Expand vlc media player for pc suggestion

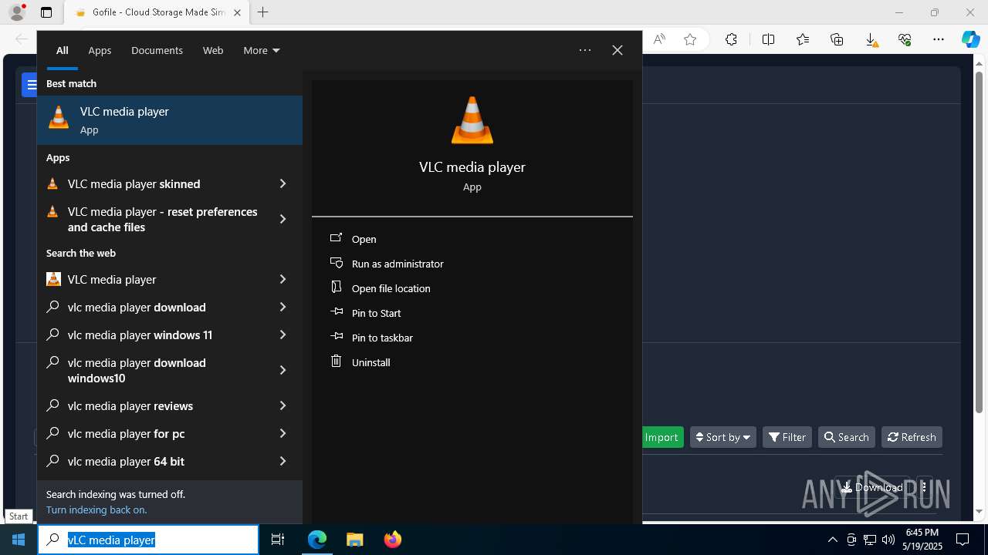283,433
